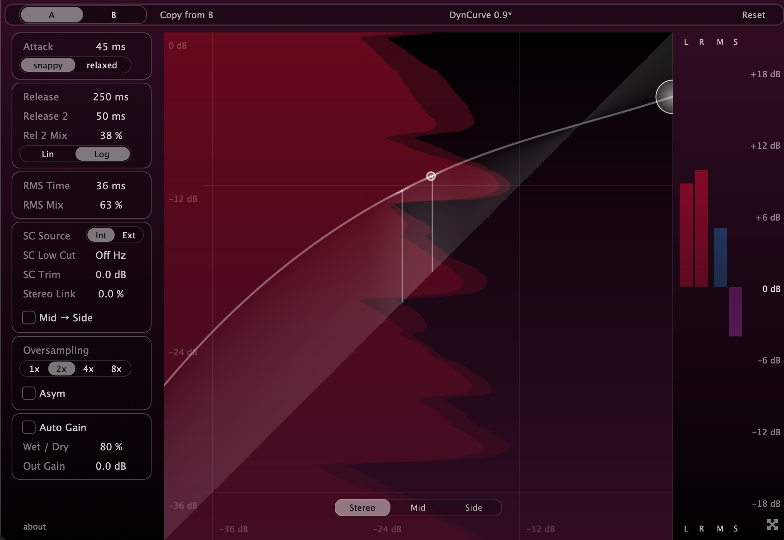Switch to the Side channel tab

473,508
